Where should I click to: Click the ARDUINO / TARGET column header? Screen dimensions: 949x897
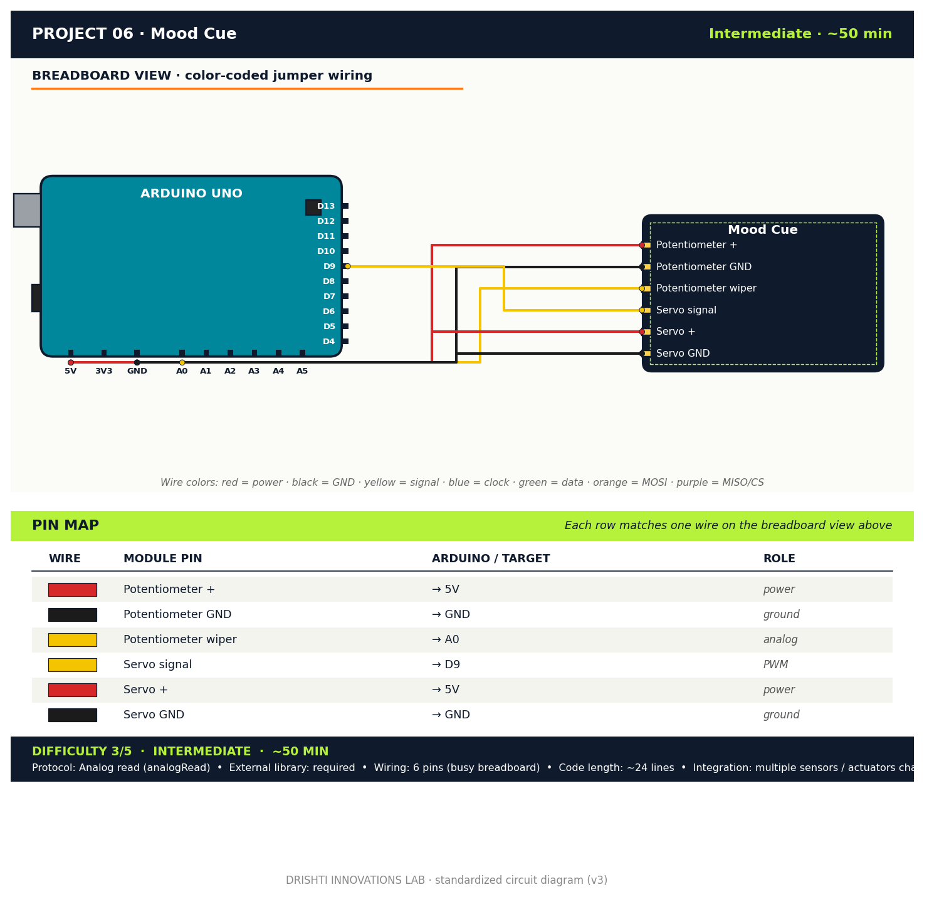click(490, 559)
